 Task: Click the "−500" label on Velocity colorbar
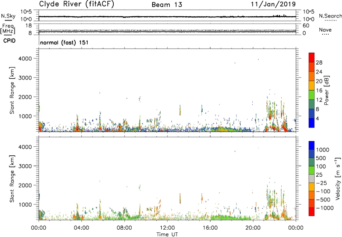(x=323, y=199)
